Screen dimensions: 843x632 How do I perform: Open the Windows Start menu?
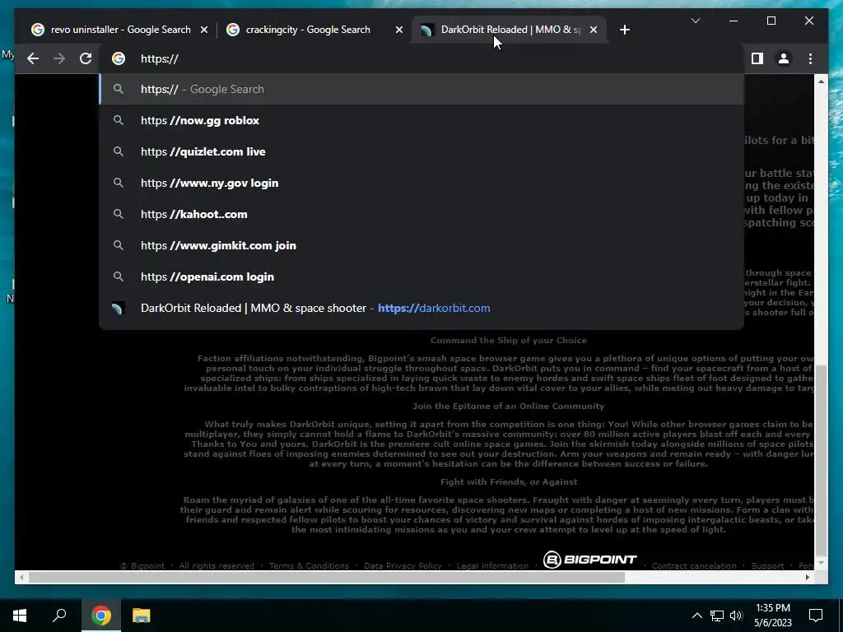[x=20, y=616]
